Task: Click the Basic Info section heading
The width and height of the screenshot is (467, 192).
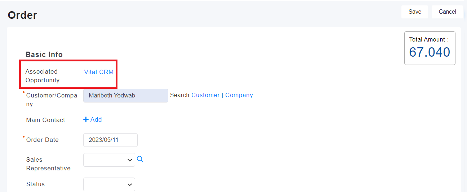Action: coord(44,54)
